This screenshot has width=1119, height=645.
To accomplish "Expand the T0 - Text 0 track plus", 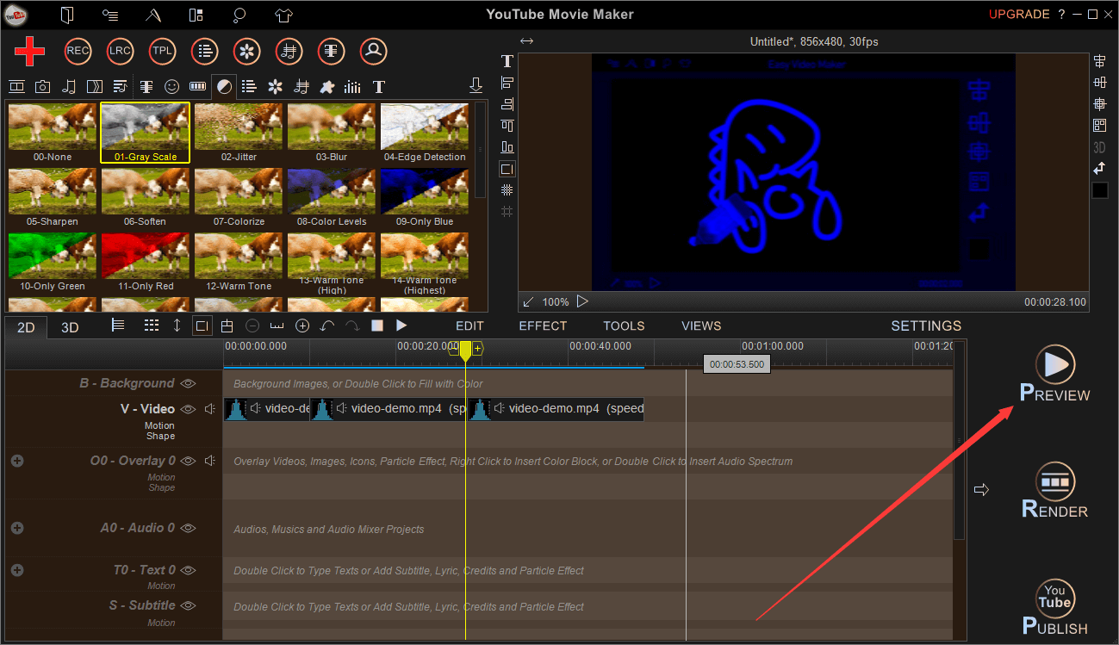I will point(17,570).
